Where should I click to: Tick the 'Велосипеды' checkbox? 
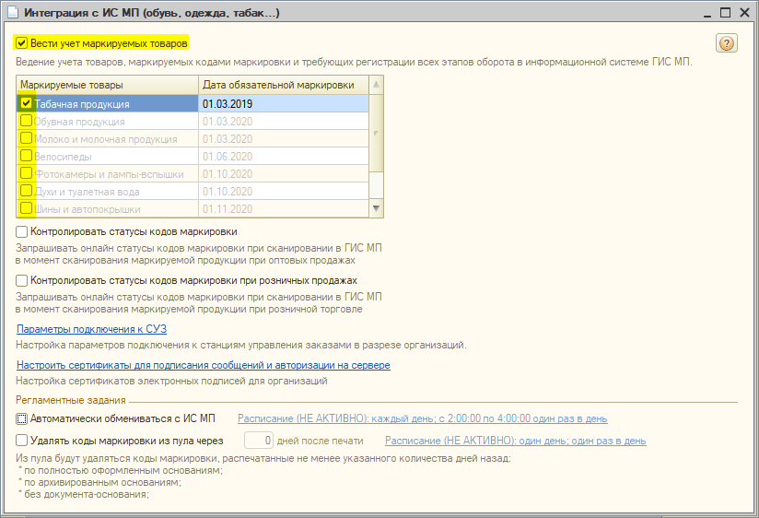coord(26,156)
